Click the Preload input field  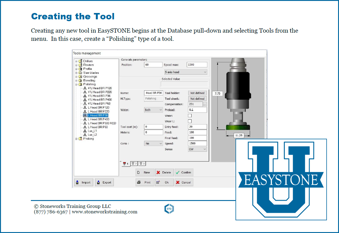pos(197,110)
